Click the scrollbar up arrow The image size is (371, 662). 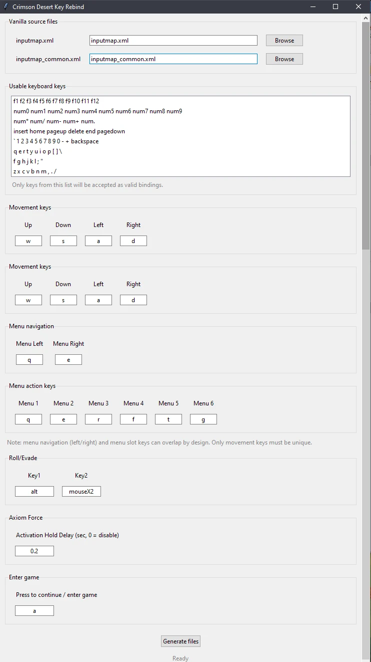point(366,18)
